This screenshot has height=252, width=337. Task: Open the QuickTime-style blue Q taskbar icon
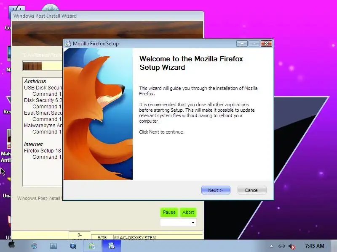pyautogui.click(x=73, y=246)
